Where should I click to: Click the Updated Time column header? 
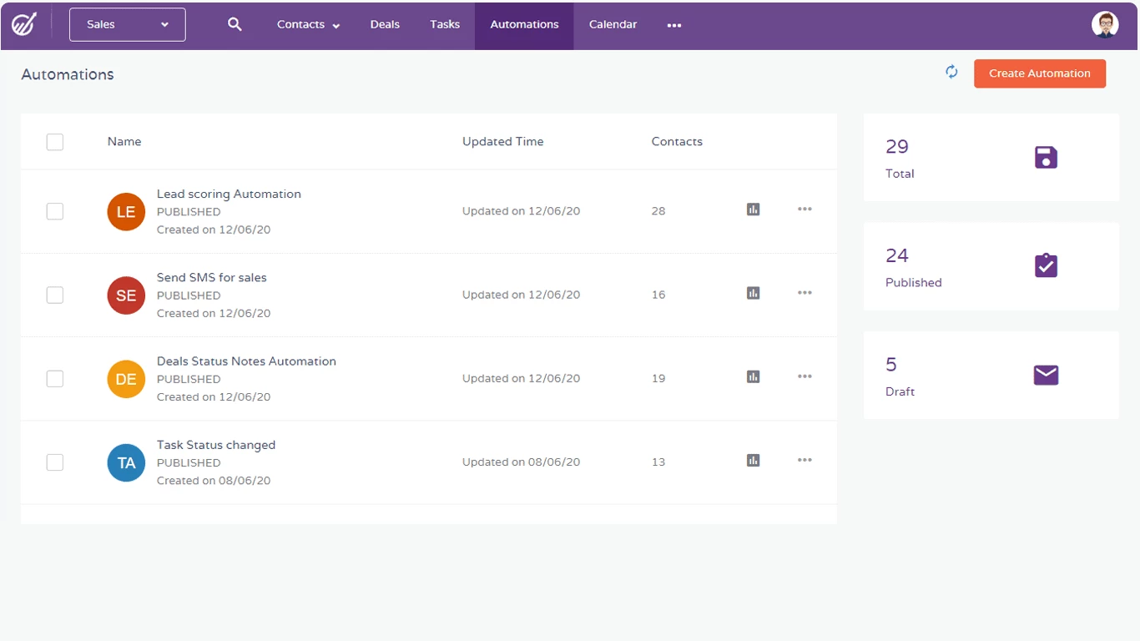click(503, 142)
